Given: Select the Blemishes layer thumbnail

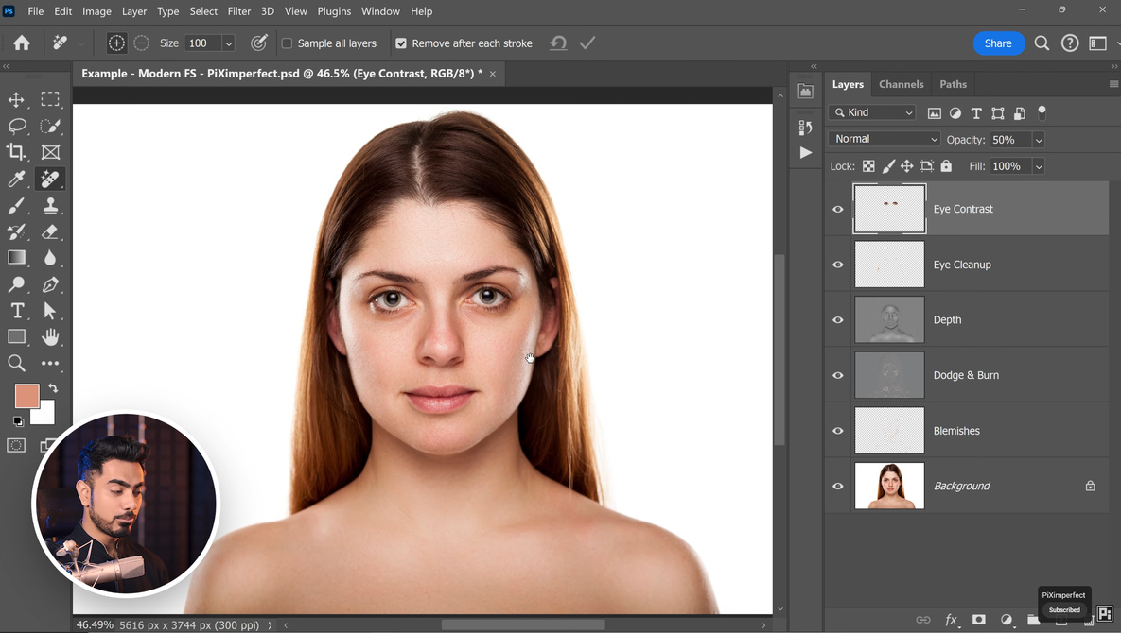Looking at the screenshot, I should tap(889, 431).
